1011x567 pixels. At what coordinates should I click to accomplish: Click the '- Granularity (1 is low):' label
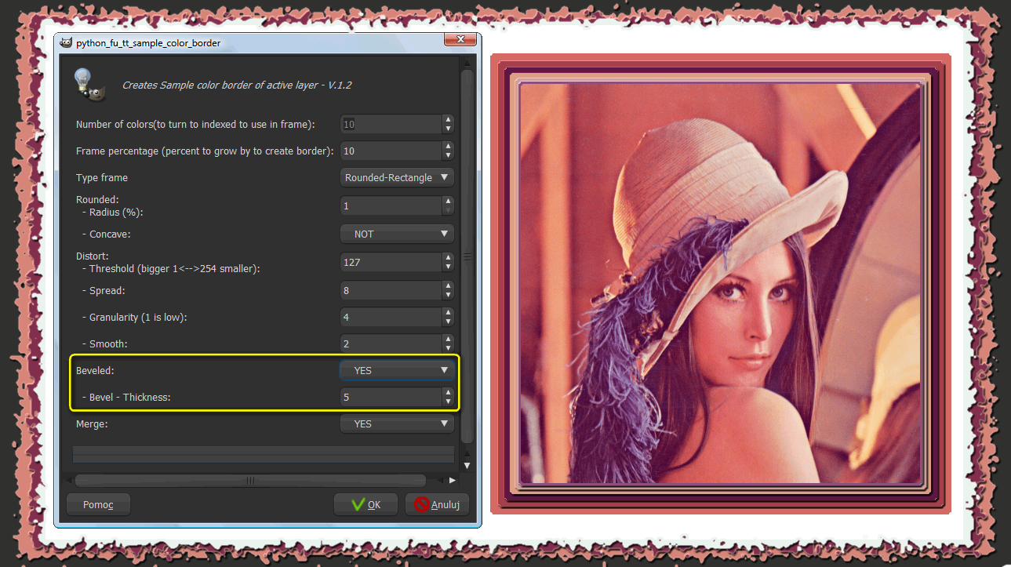pyautogui.click(x=135, y=317)
